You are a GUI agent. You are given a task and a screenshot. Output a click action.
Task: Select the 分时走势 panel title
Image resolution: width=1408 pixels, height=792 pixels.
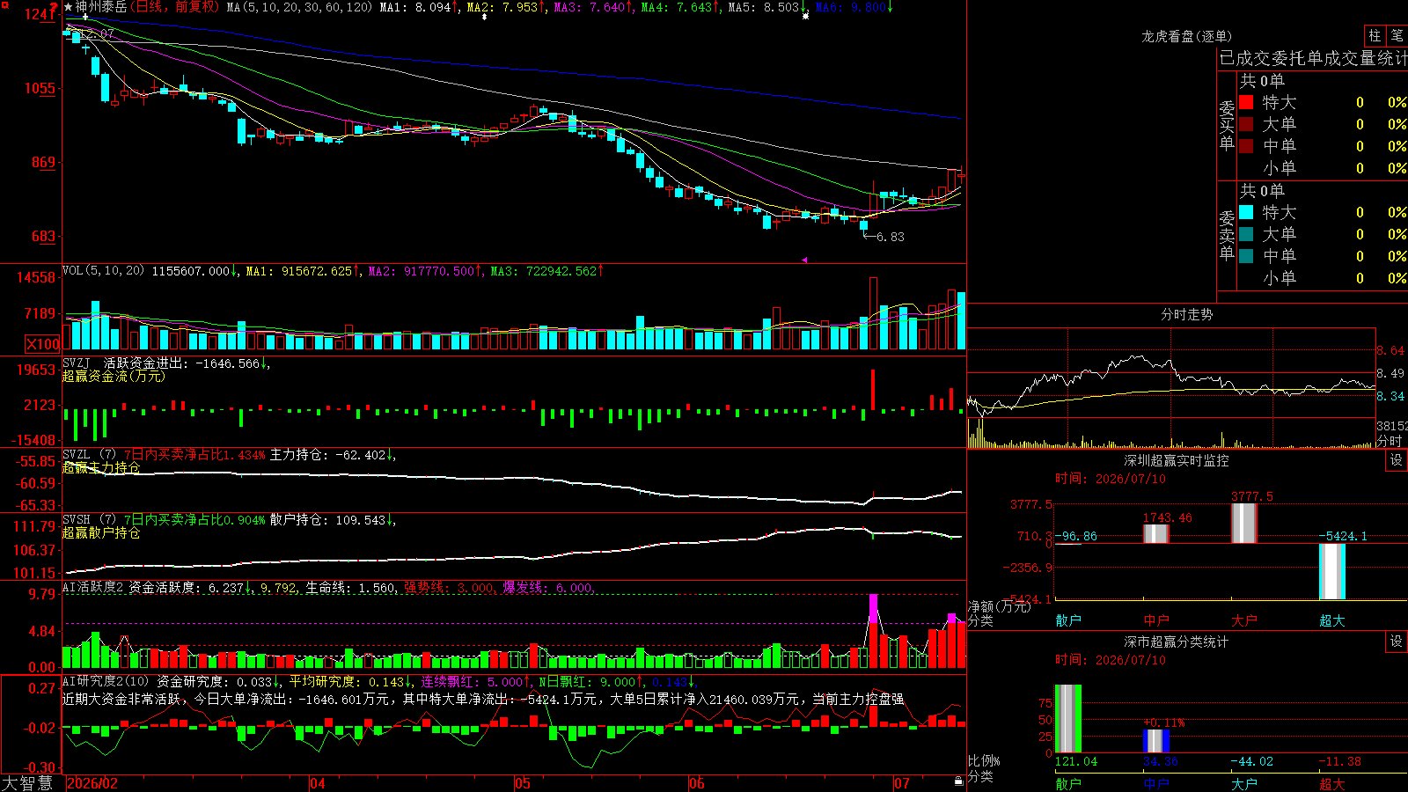point(1186,314)
